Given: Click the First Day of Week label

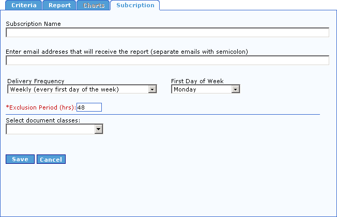Looking at the screenshot, I should point(197,81).
